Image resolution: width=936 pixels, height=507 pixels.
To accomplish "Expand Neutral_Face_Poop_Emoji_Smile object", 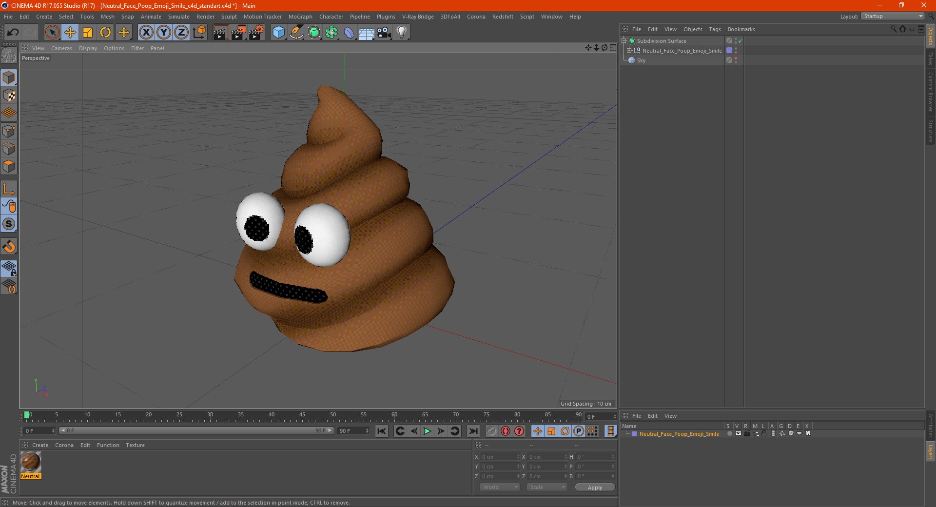I will [x=629, y=51].
